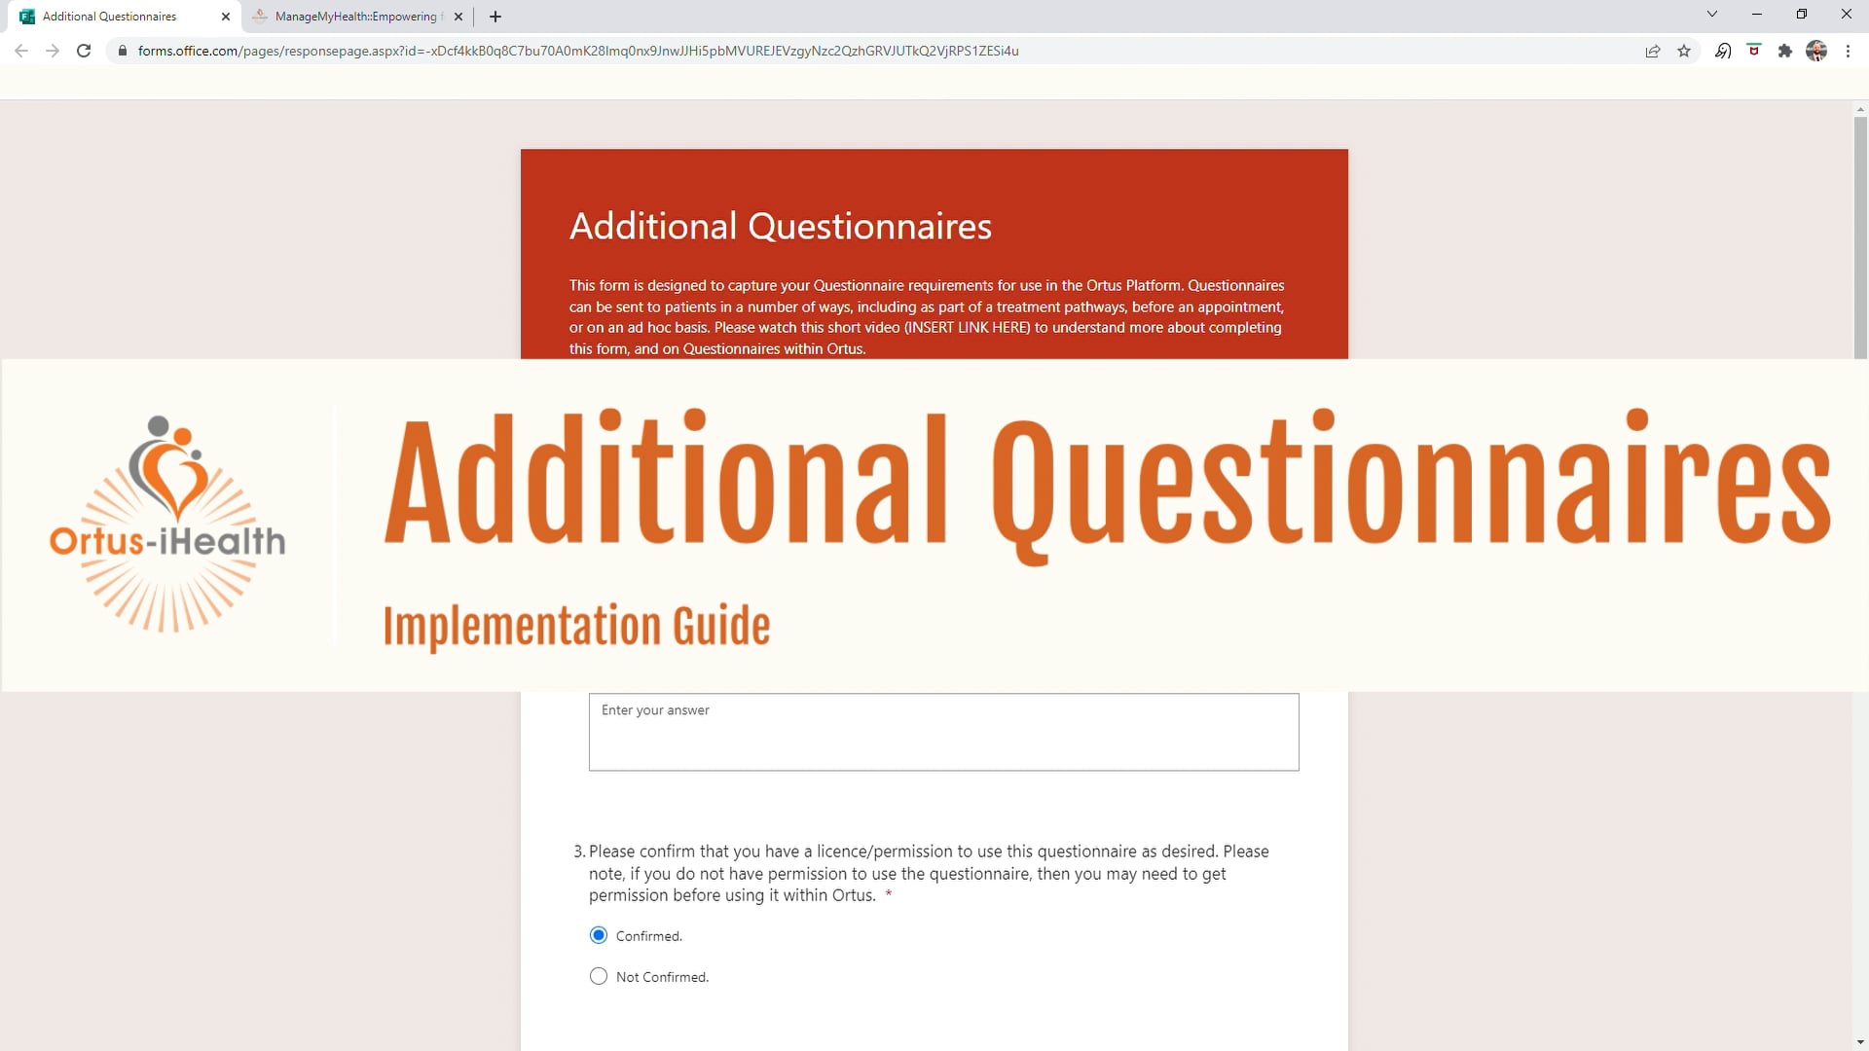Bookmark this page with the star icon
This screenshot has height=1051, width=1869.
tap(1684, 51)
